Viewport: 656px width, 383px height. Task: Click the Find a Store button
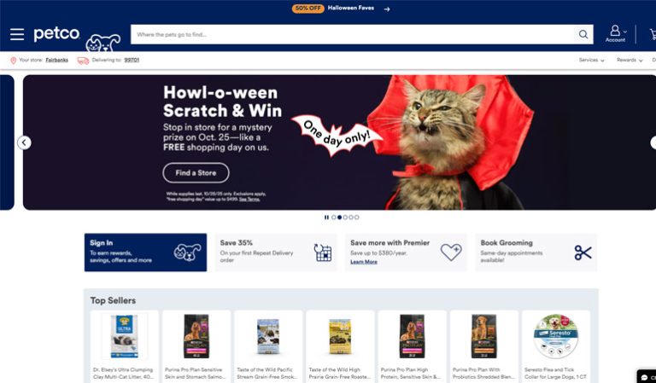(x=196, y=173)
